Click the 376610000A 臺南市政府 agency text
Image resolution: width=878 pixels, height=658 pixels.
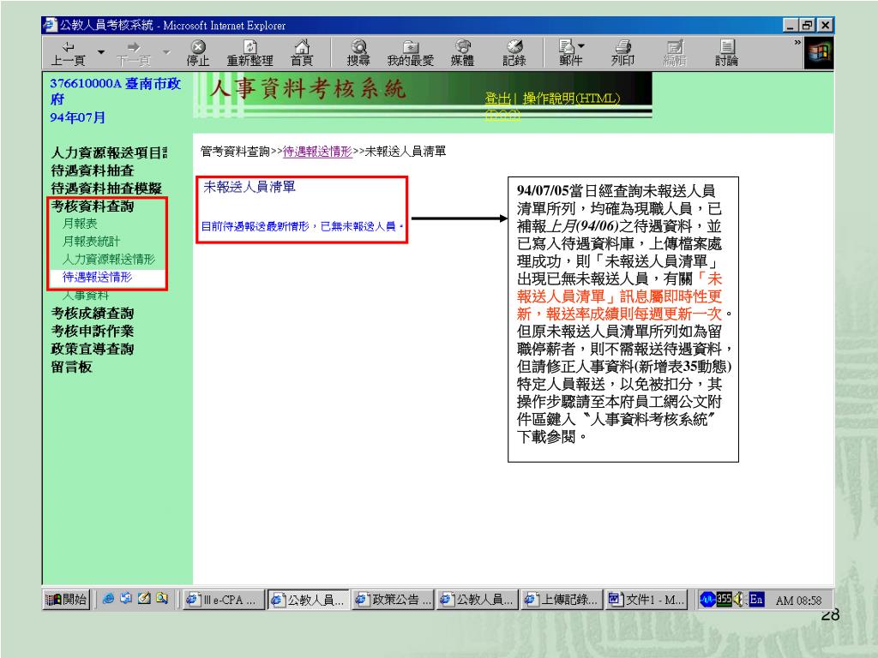(x=116, y=91)
